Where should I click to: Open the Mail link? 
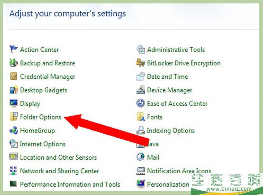[153, 157]
